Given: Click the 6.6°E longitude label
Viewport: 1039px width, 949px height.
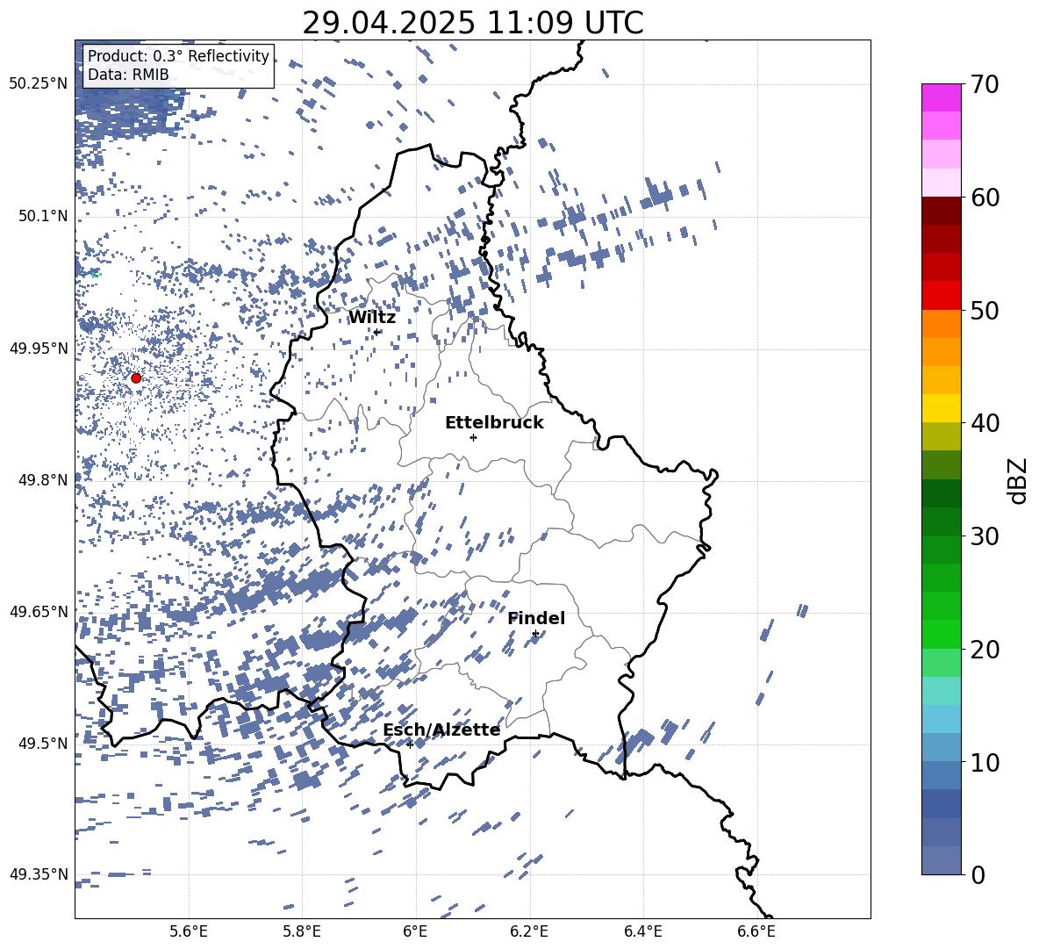Looking at the screenshot, I should click(756, 931).
